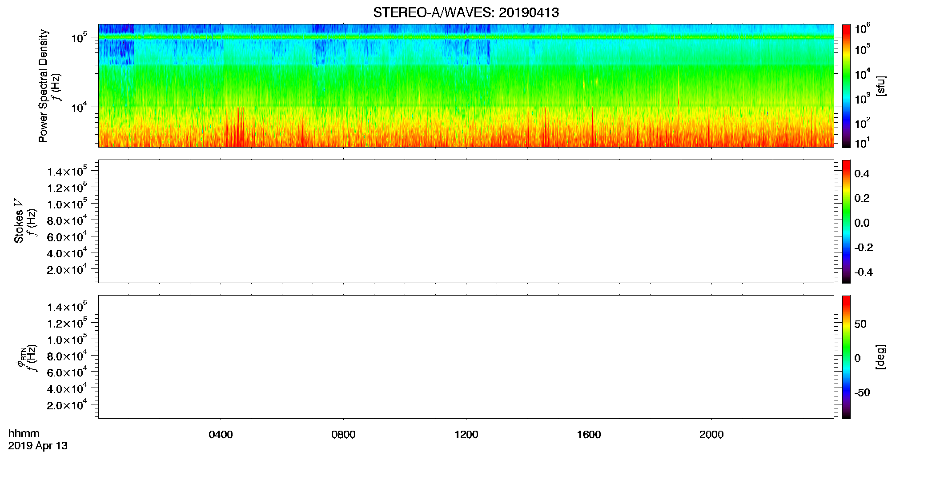Click the Stokes V colorbar
932x480 pixels.
(x=846, y=221)
